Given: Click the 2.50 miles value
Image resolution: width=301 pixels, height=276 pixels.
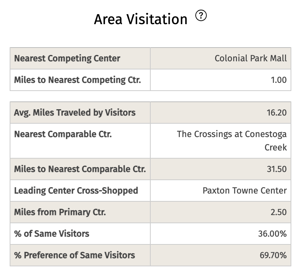Looking at the screenshot, I should (x=279, y=212).
